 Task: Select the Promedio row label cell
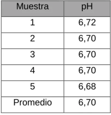click(33, 105)
